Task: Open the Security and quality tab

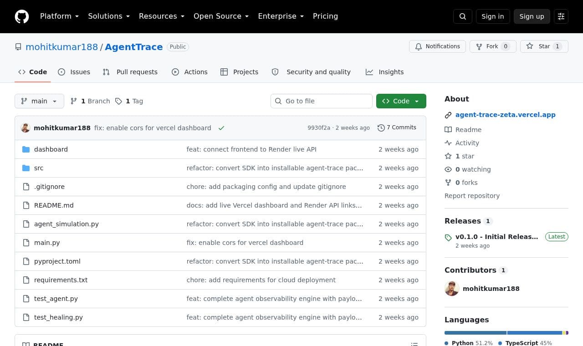Action: (x=312, y=72)
